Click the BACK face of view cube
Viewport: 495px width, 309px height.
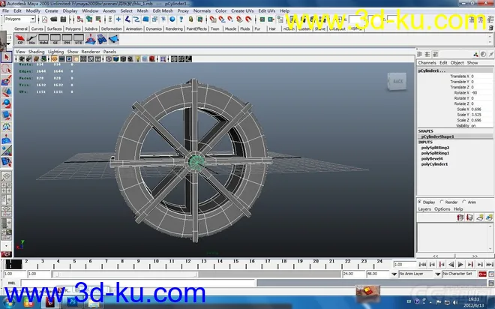[x=397, y=82]
